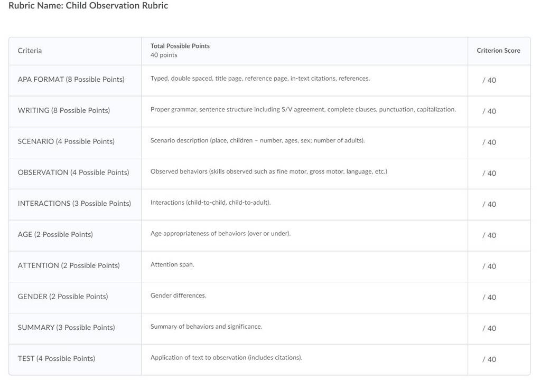Click the GENDER (2 Possible Points) label
The image size is (541, 382).
(63, 296)
